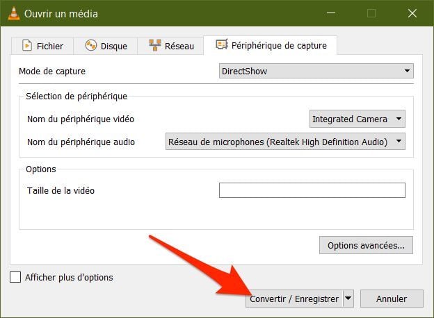Expand the Integrated Camera video device dropdown

pyautogui.click(x=357, y=119)
